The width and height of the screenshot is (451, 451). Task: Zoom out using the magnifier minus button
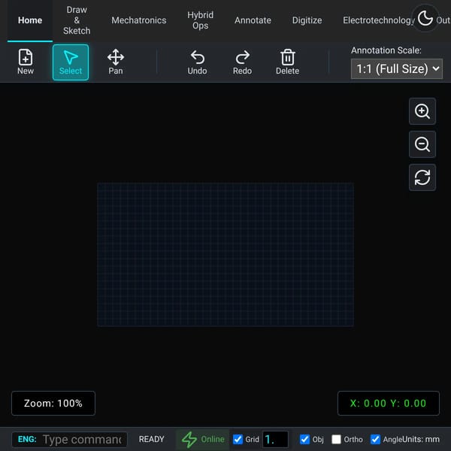(x=422, y=144)
